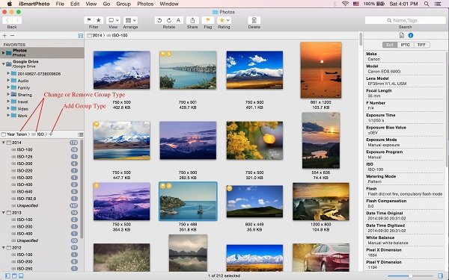Open the Arrange dropdown
Image resolution: width=449 pixels, height=280 pixels.
coord(130,20)
